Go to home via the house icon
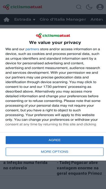This screenshot has width=106, height=189. pos(7,19)
